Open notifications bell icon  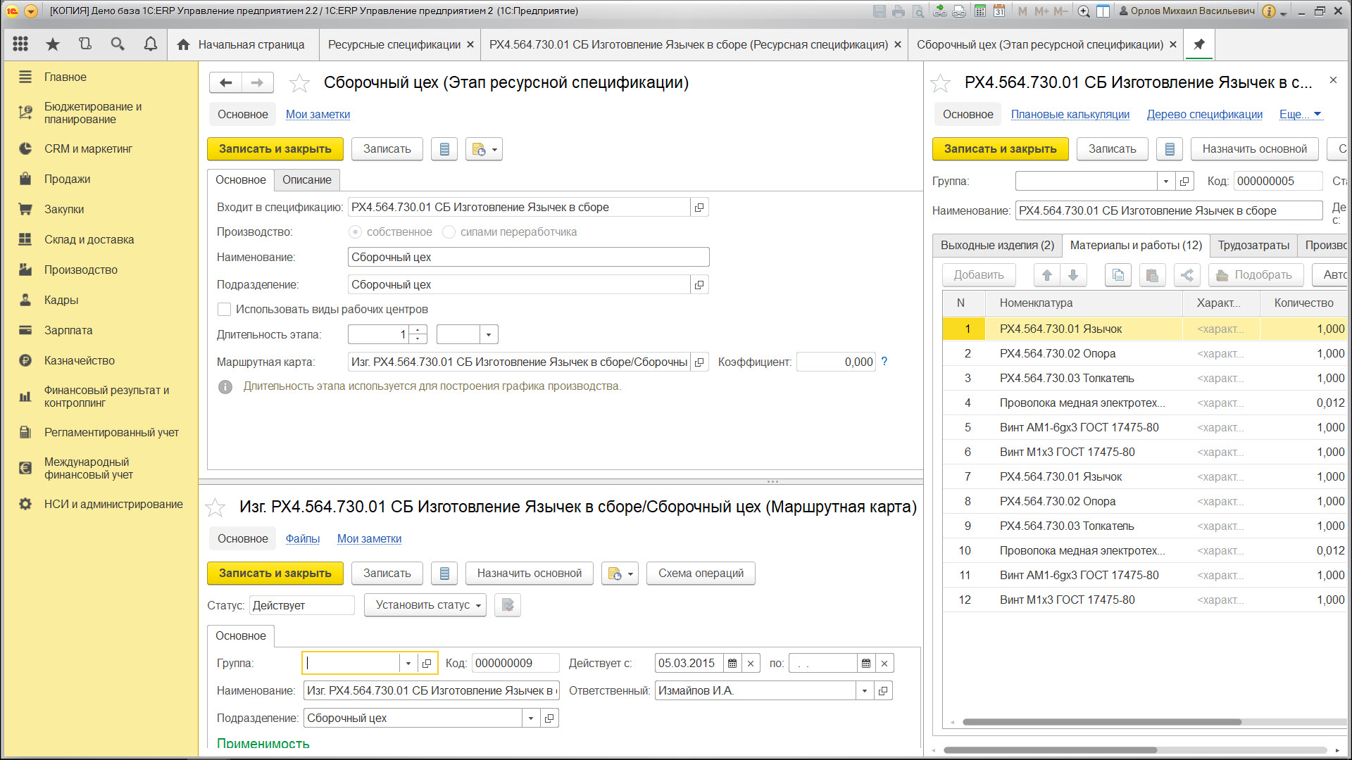[150, 44]
